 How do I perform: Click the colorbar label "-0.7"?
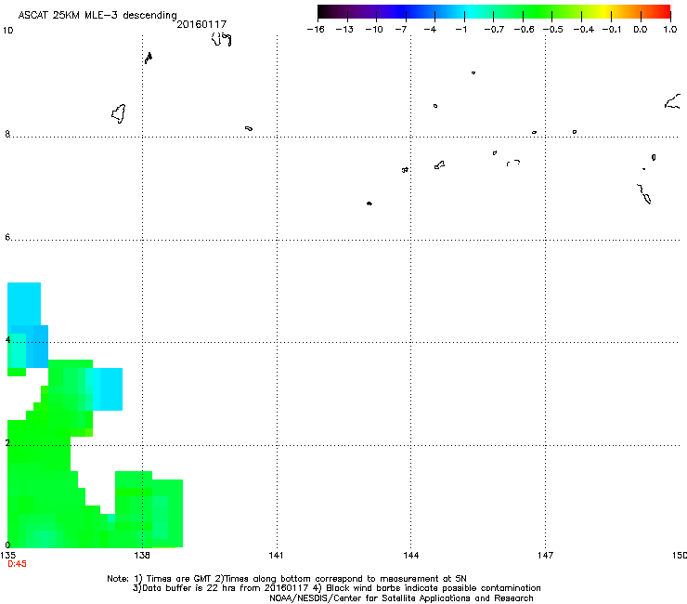[x=494, y=30]
